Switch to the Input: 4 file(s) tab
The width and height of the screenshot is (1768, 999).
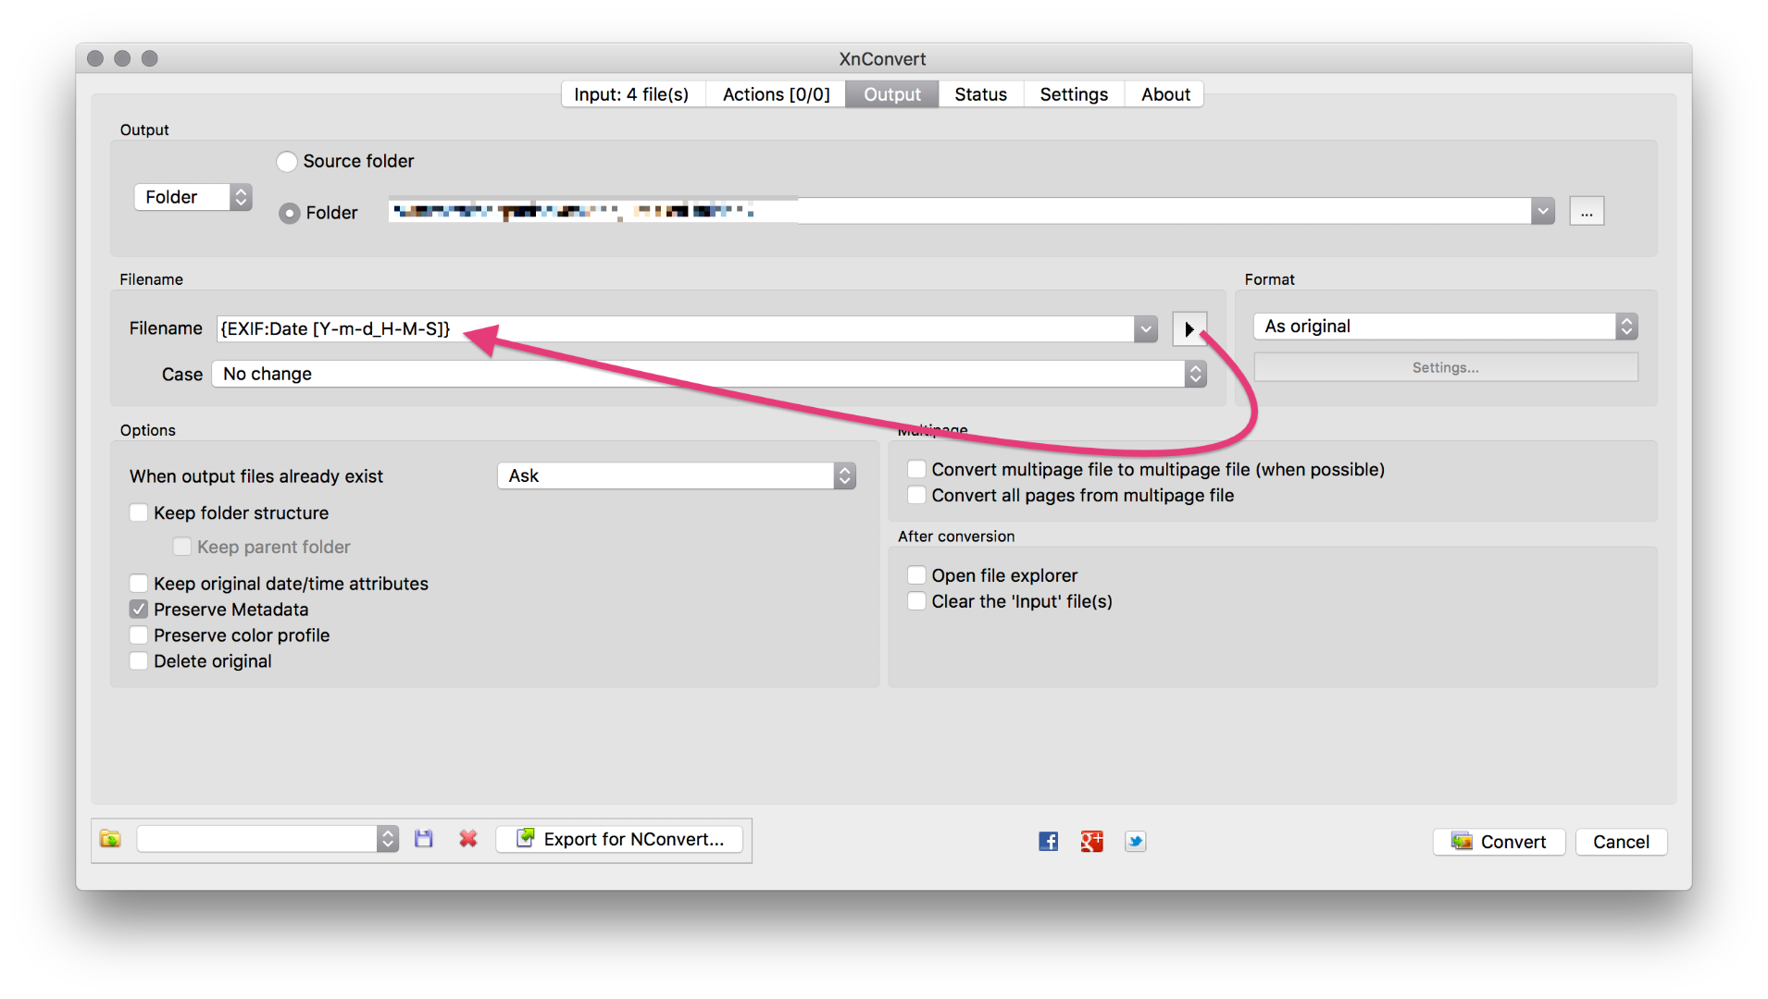[632, 94]
